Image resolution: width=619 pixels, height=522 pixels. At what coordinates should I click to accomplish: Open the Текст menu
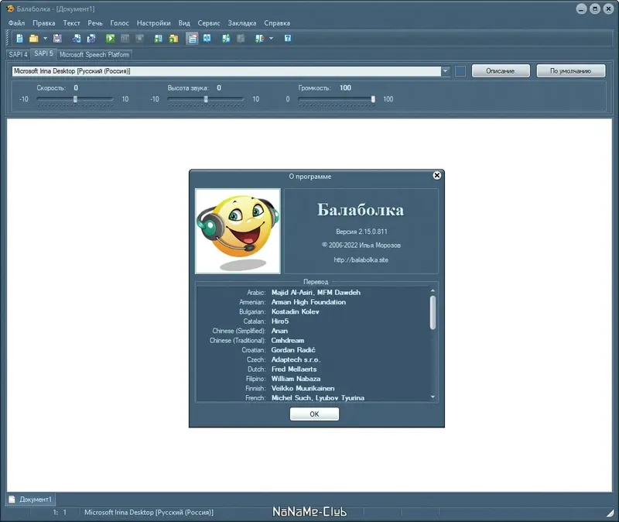pos(71,23)
